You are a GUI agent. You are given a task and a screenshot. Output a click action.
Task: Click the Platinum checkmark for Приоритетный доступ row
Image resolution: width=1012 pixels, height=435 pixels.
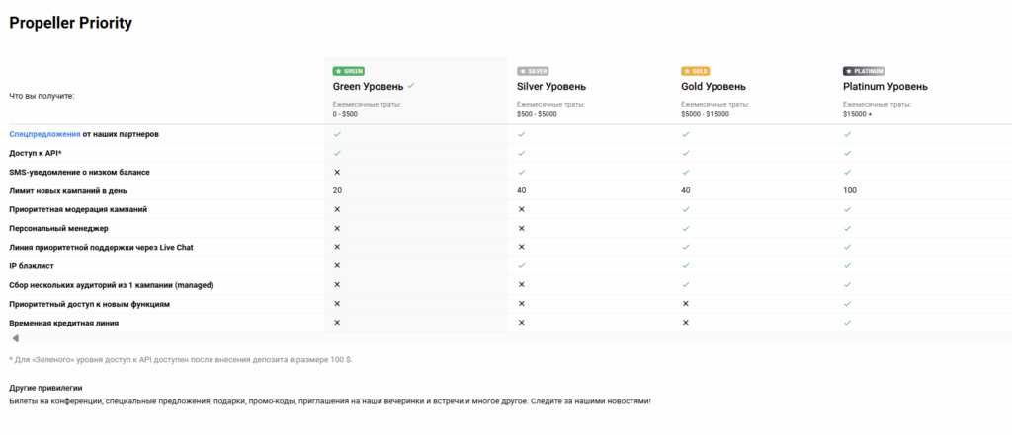click(847, 303)
